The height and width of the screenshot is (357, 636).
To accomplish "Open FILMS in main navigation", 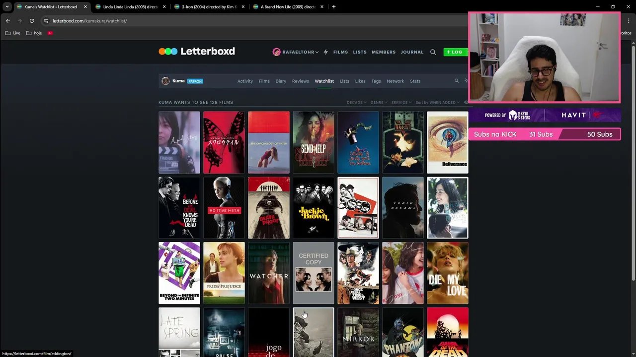I will click(340, 52).
